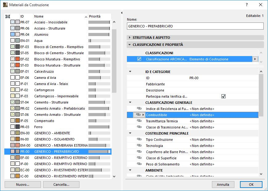This screenshot has height=191, width=268.
Task: Click the fill pattern icon for Blocco di Cemento - Riempitivo
Action: tap(13, 47)
